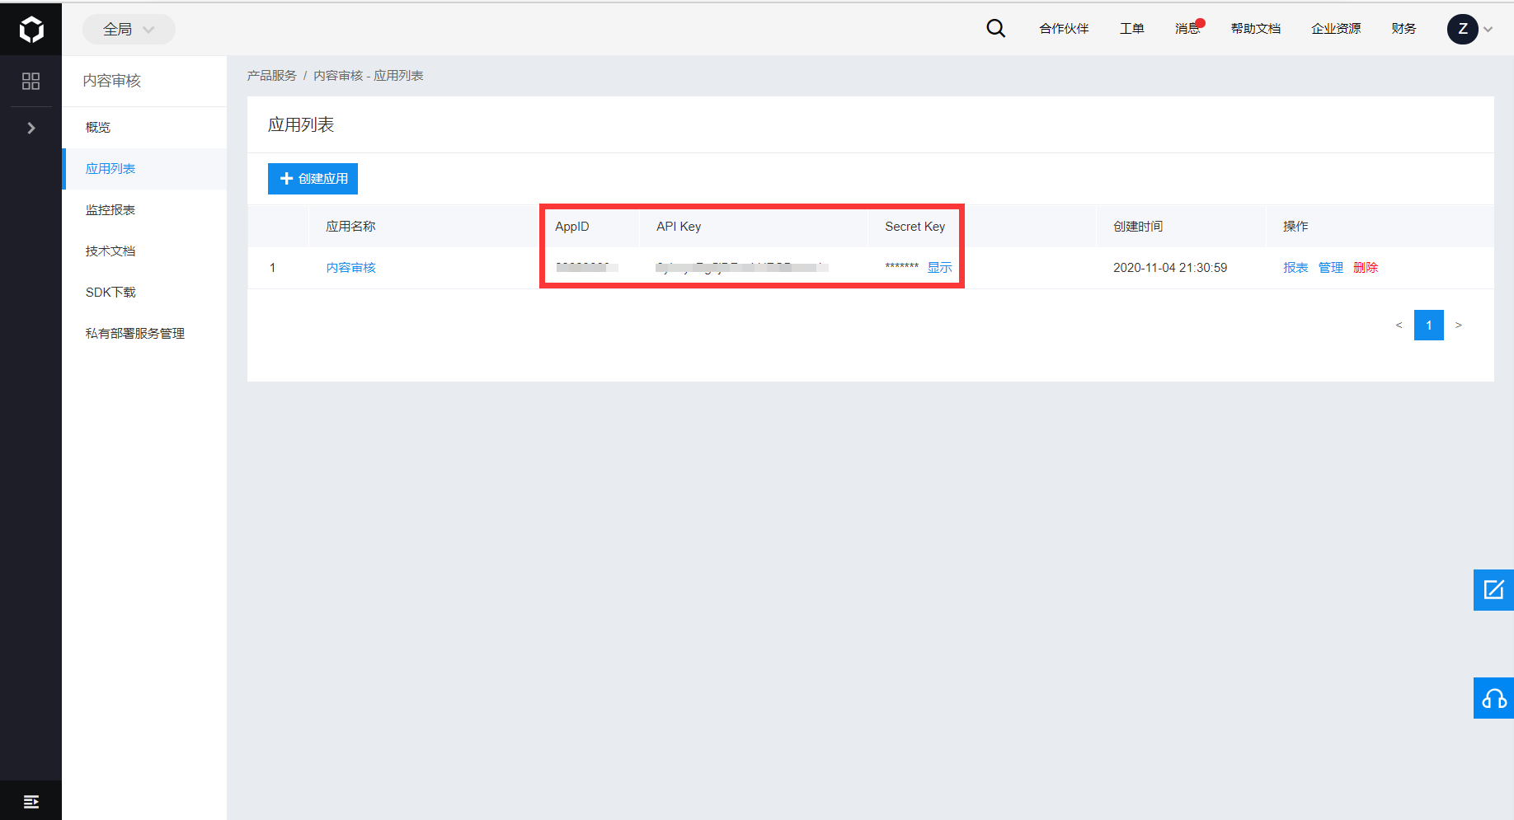
Task: Click the 内容审核 sidebar title
Action: click(x=112, y=81)
